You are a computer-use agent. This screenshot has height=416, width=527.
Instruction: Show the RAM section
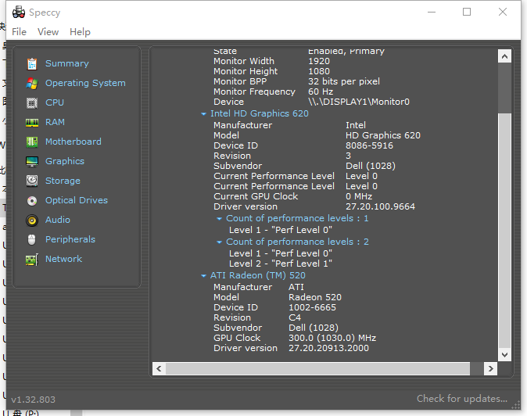click(x=55, y=122)
